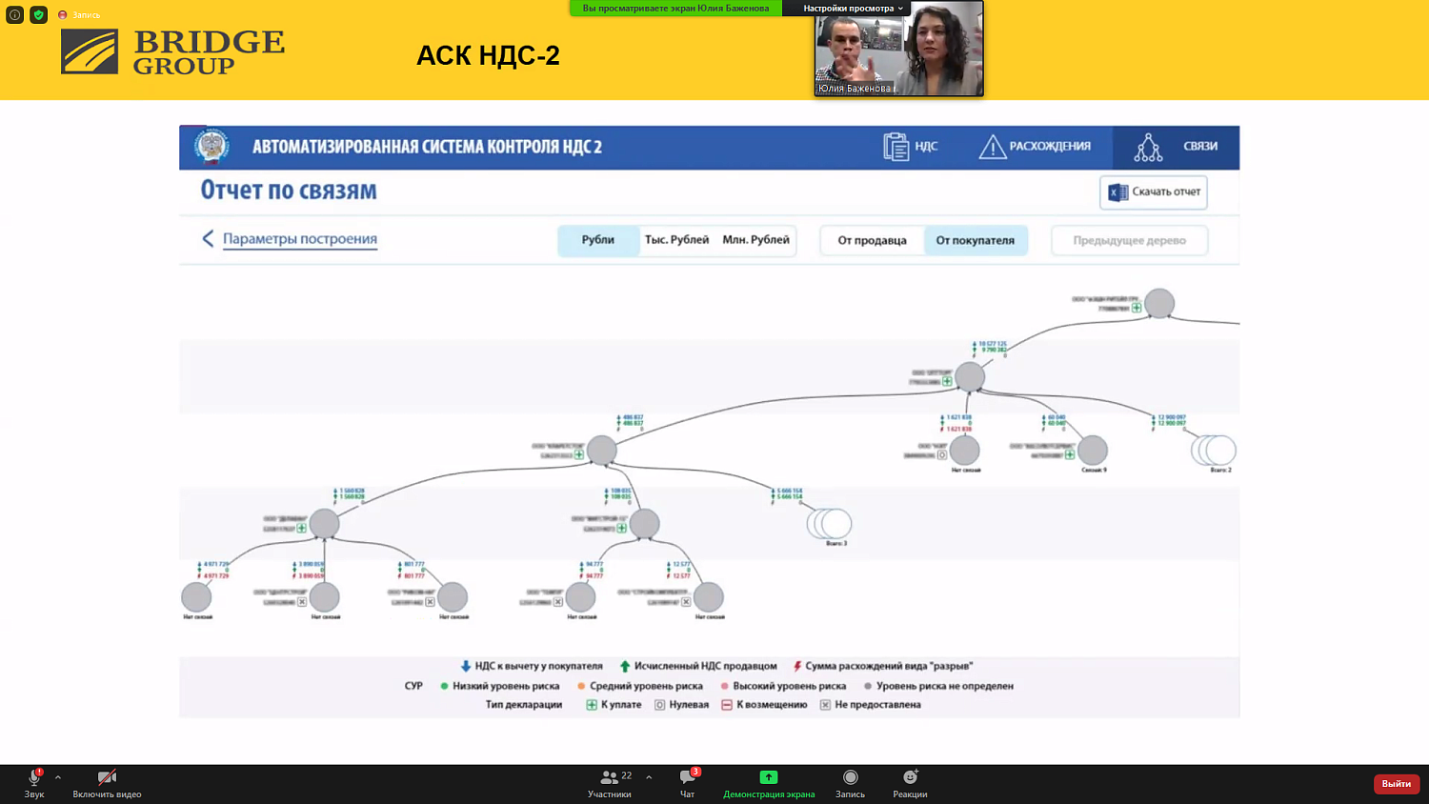Select От продавца direction
This screenshot has height=804, width=1429.
click(872, 240)
